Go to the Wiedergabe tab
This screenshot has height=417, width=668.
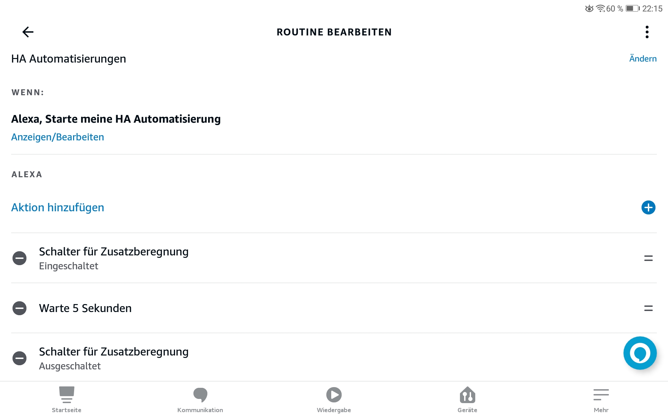pyautogui.click(x=334, y=400)
